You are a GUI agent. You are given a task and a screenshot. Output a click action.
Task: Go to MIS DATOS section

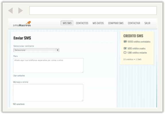click(98, 23)
